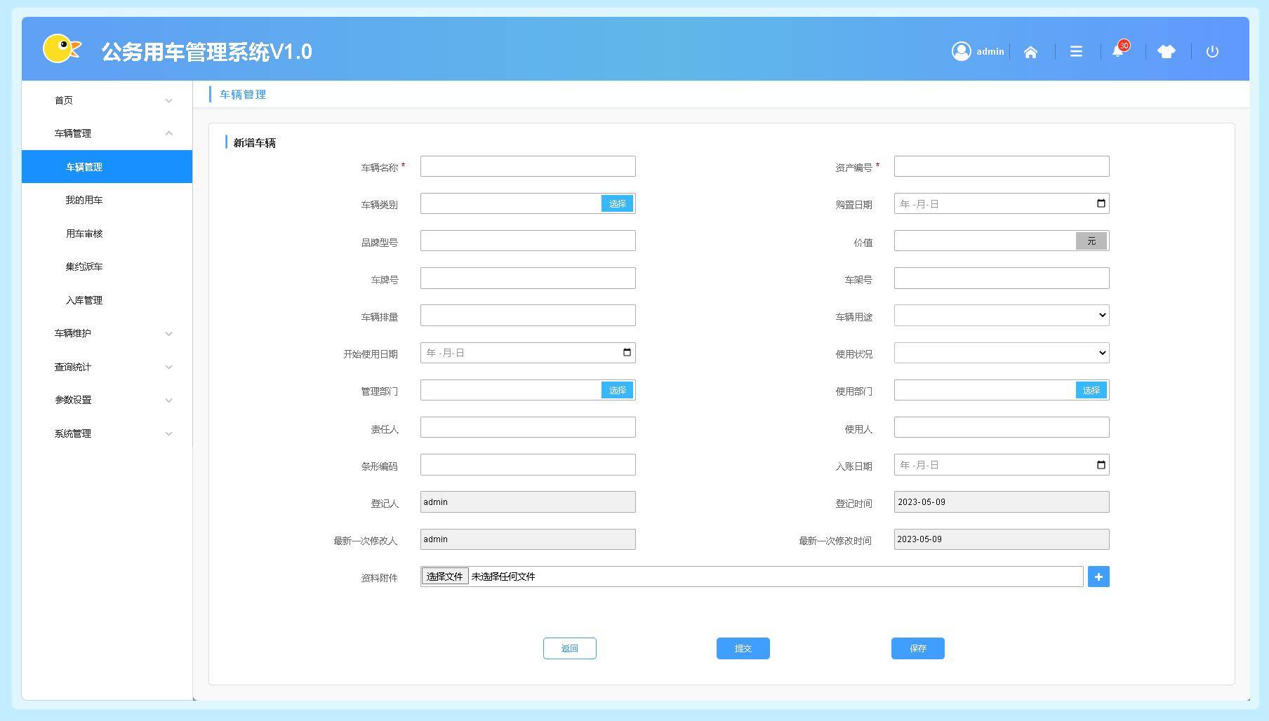
Task: Click the shirt theme icon
Action: (x=1166, y=52)
